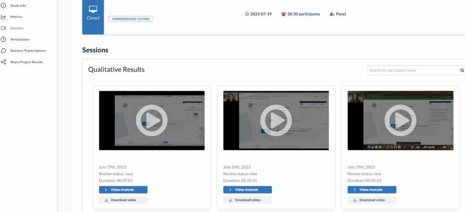Image resolution: width=465 pixels, height=212 pixels.
Task: Click the Metrics chart icon in sidebar
Action: (4, 17)
